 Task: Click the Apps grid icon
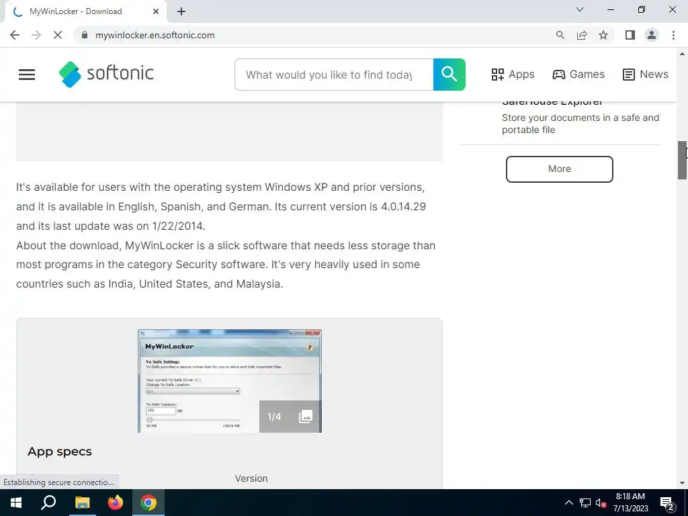(x=498, y=75)
